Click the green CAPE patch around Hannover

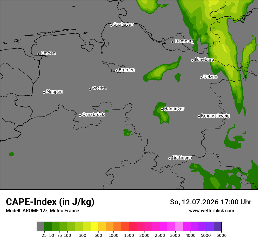point(161,113)
